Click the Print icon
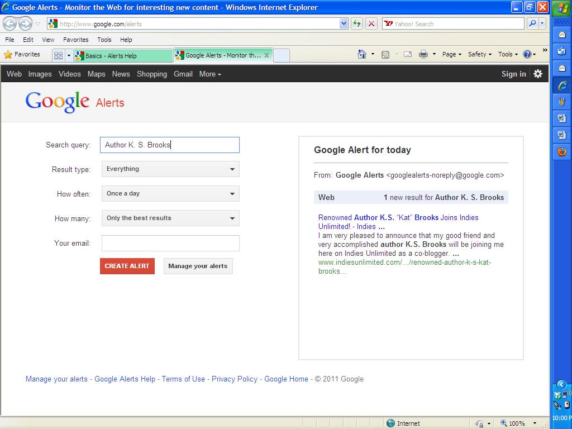Viewport: 572px width, 429px height. tap(423, 54)
